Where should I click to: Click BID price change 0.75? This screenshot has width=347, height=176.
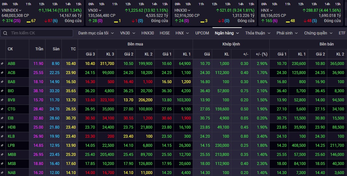pos(244,91)
